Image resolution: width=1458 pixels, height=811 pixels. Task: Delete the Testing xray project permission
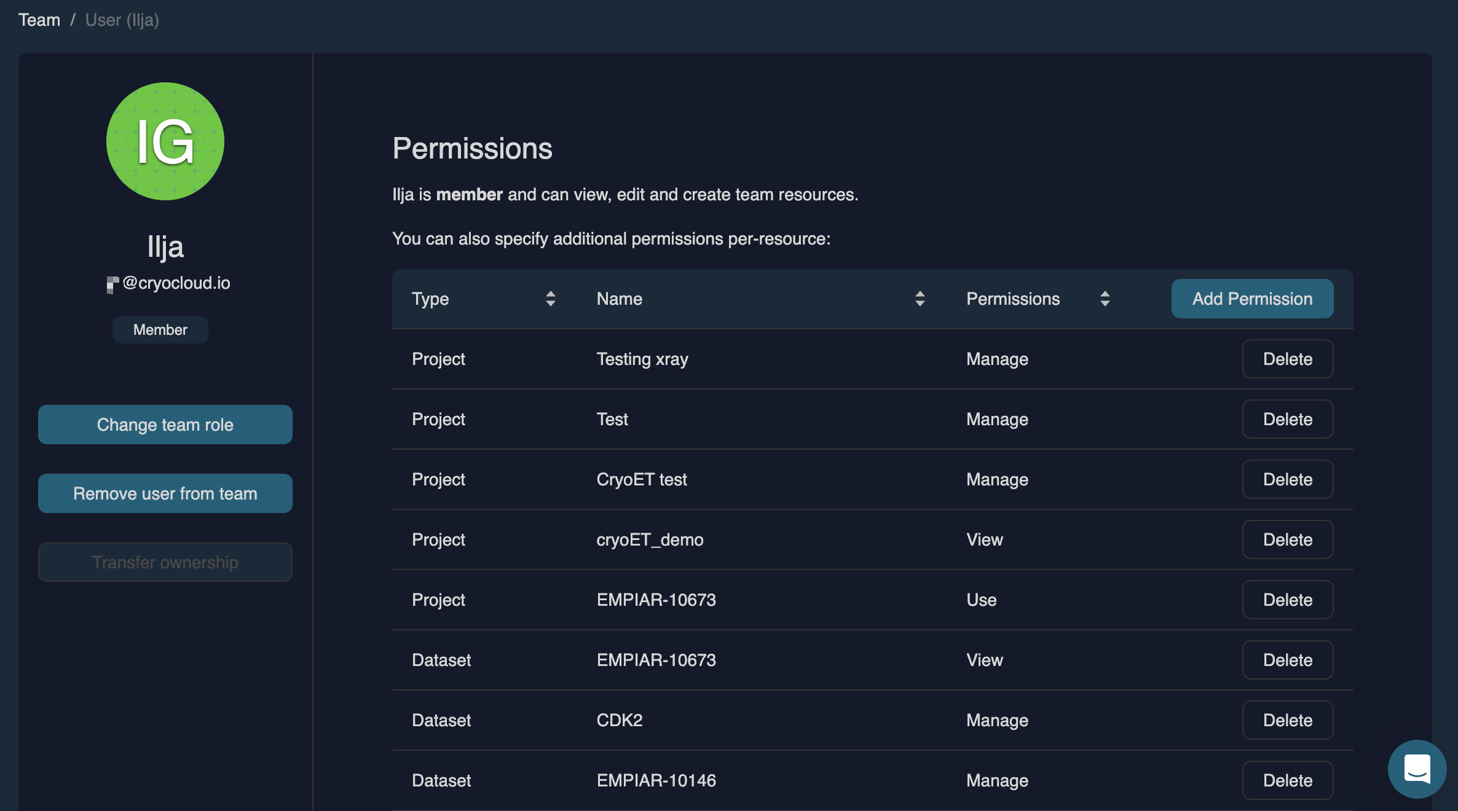click(1287, 359)
